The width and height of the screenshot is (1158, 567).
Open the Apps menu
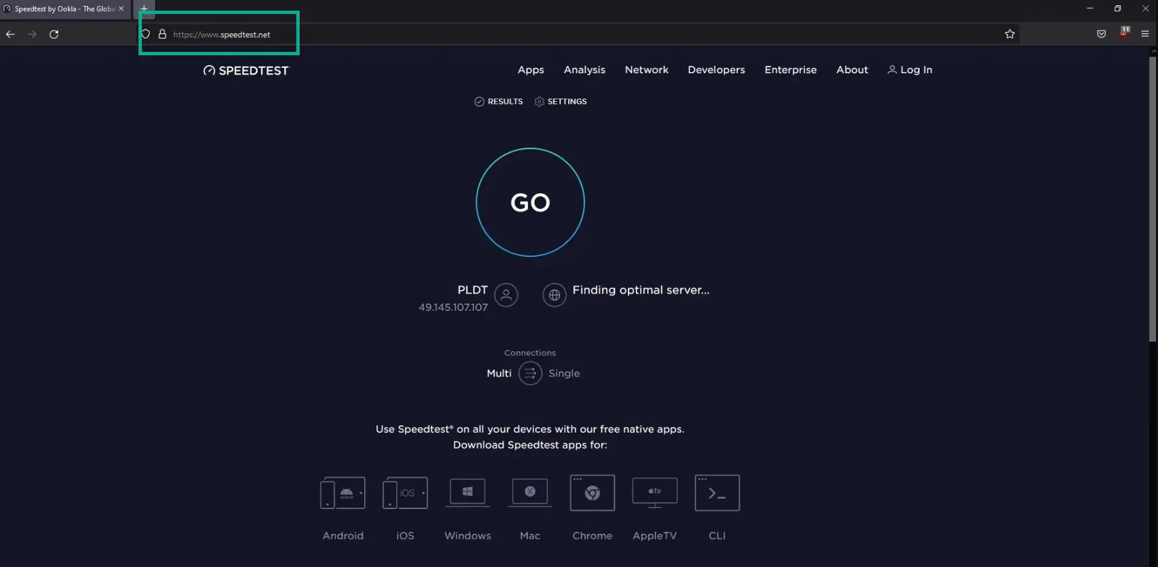531,70
